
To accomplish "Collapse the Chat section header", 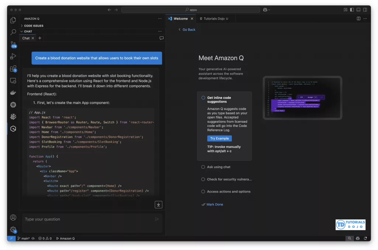I will click(28, 31).
